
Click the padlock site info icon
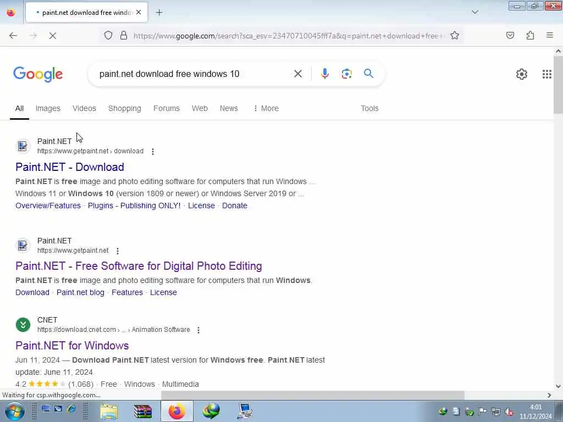point(124,35)
